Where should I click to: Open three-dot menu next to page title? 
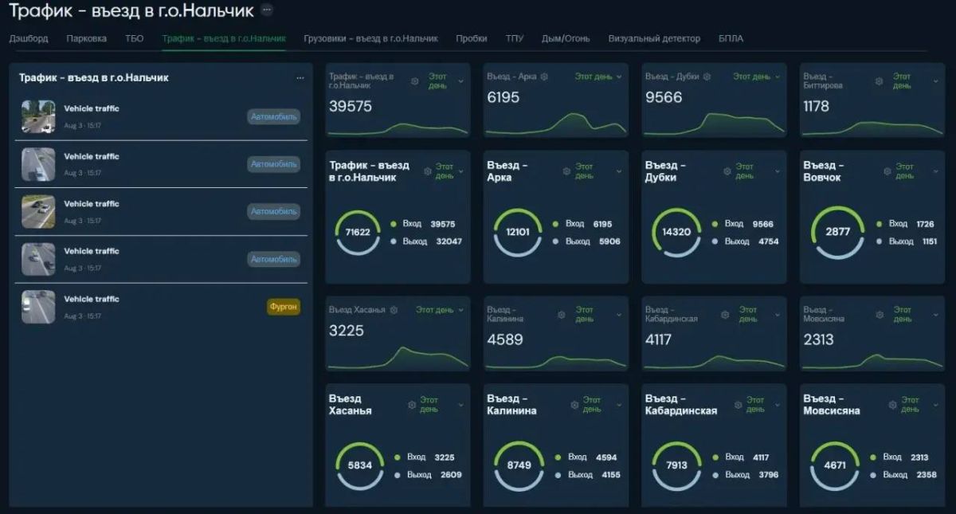(x=267, y=10)
